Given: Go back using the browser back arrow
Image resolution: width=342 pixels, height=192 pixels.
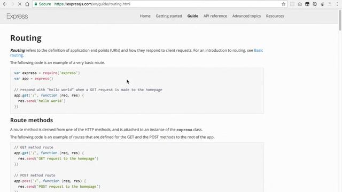Looking at the screenshot, I should pos(5,4).
